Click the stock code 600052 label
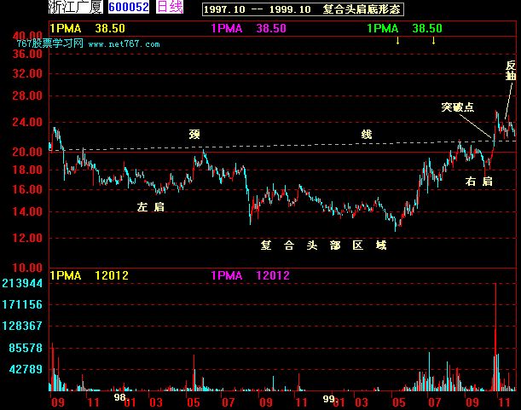Image resolution: width=521 pixels, height=410 pixels. pos(129,7)
